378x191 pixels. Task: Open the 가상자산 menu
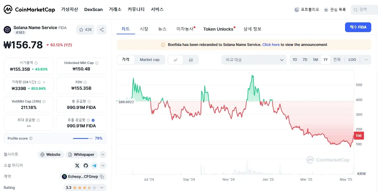[70, 9]
